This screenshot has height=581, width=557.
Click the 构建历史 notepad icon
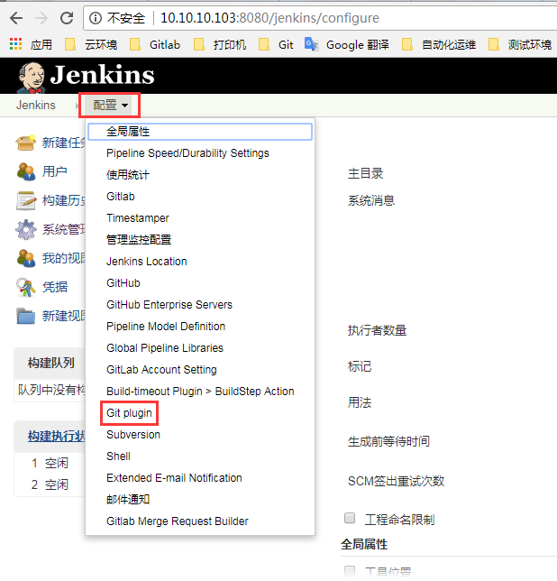(26, 200)
